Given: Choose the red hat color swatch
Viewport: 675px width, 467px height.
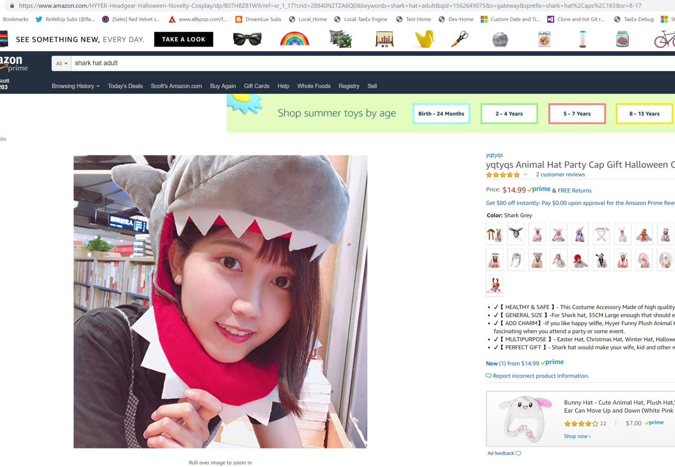Looking at the screenshot, I should [580, 260].
